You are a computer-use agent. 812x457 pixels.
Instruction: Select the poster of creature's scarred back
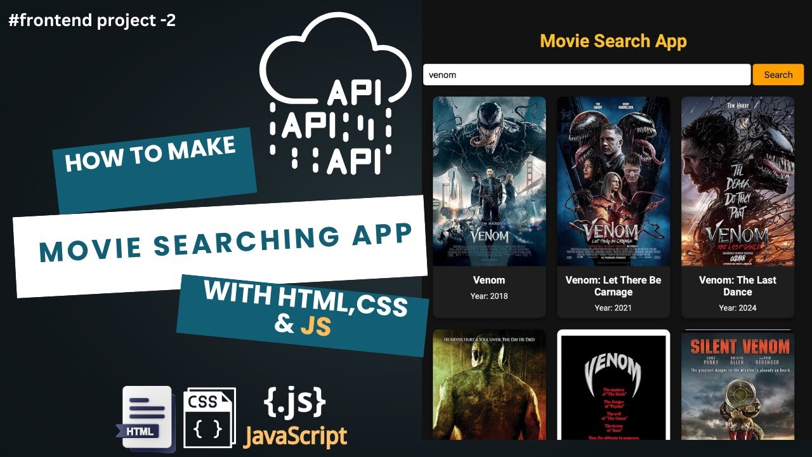[489, 385]
